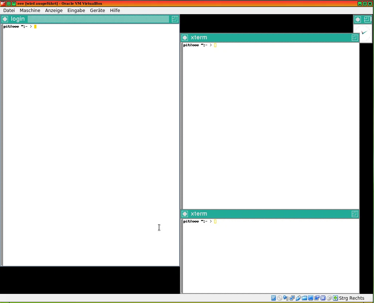This screenshot has width=374, height=303.
Task: Click the optical disc status icon
Action: click(280, 298)
